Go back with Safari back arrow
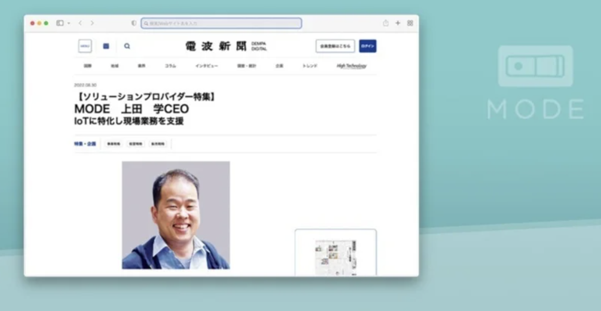Screen dimensions: 601x311 pos(81,23)
